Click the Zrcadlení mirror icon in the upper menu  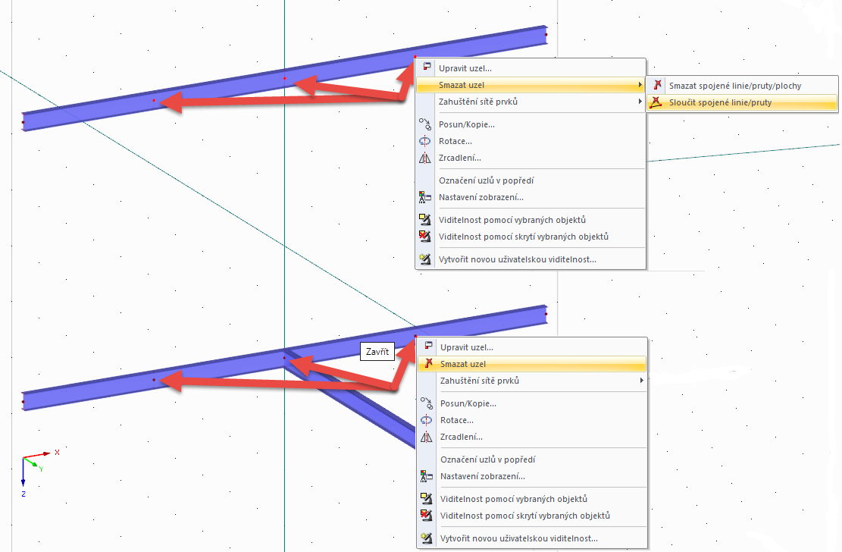[x=424, y=158]
